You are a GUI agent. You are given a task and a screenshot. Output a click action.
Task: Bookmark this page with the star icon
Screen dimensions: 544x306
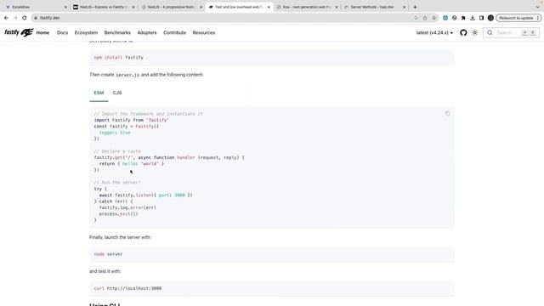coord(434,18)
